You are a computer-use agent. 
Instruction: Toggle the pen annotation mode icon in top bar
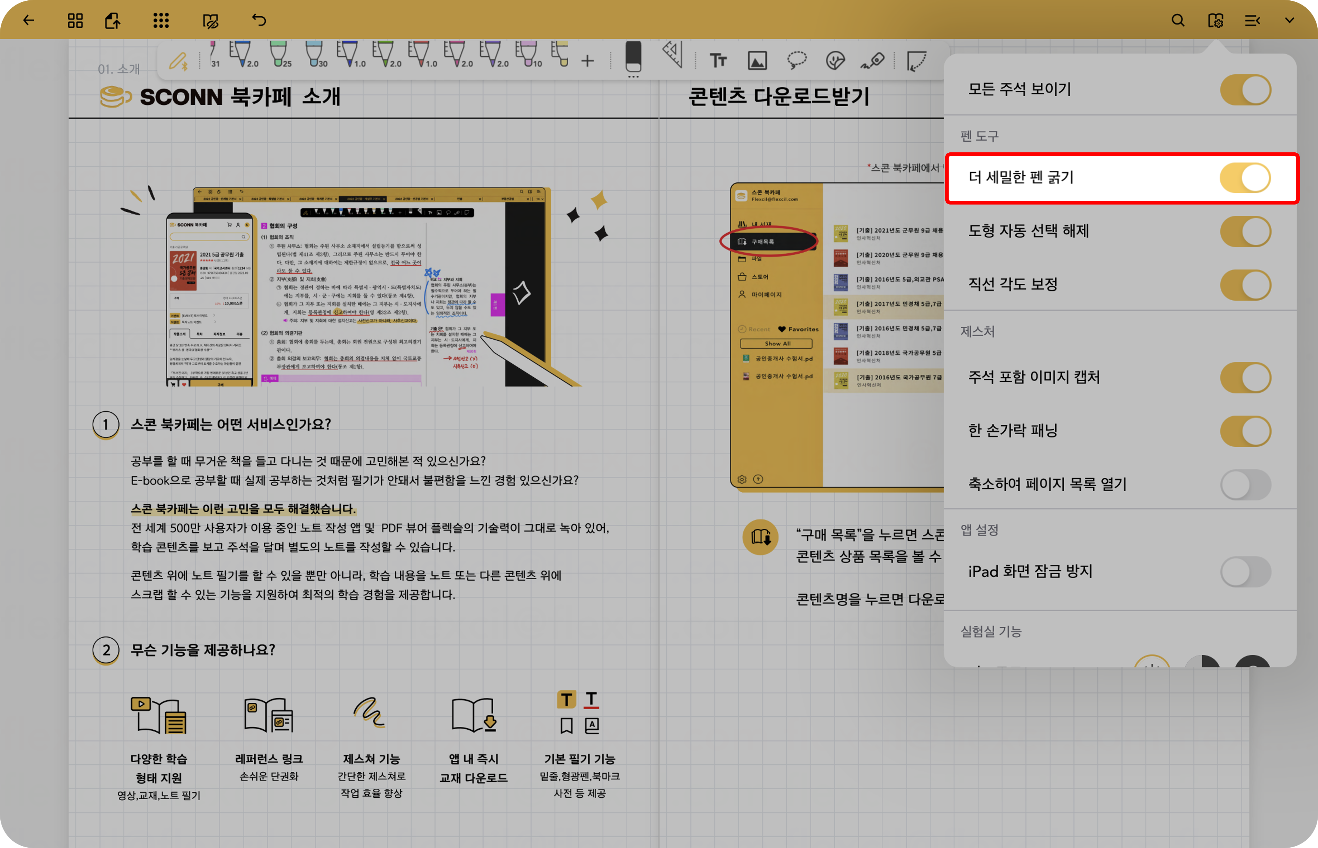coord(211,21)
